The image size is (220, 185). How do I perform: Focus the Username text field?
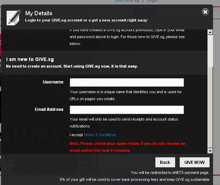127,82
